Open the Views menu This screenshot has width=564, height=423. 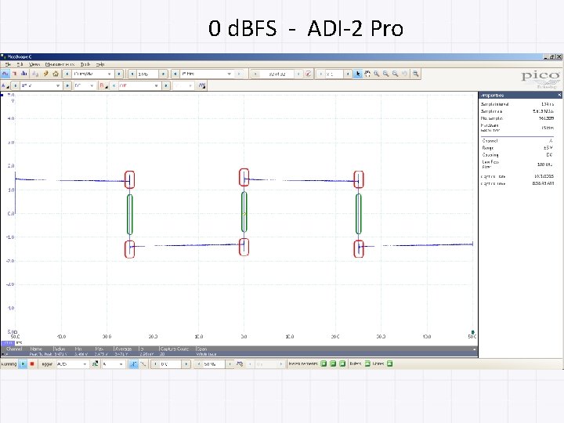34,64
